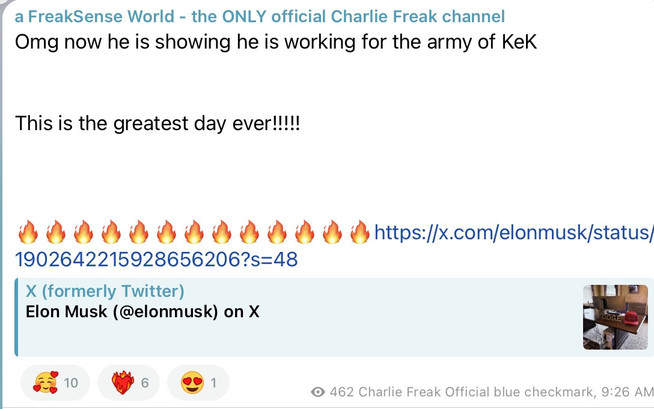Click the heart-eyes emoji icon
This screenshot has width=654, height=409.
click(x=191, y=382)
